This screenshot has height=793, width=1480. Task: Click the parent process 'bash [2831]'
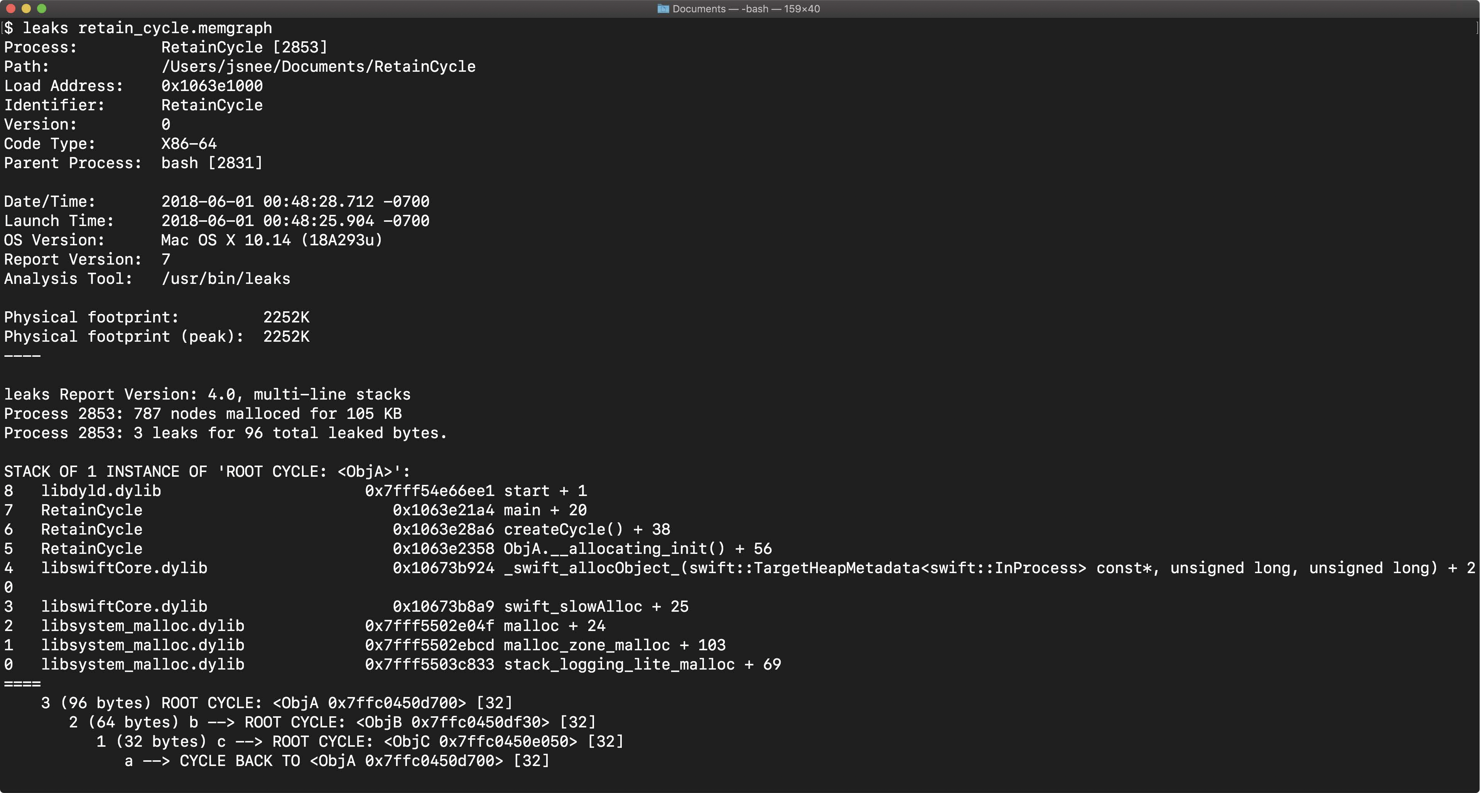pyautogui.click(x=212, y=163)
